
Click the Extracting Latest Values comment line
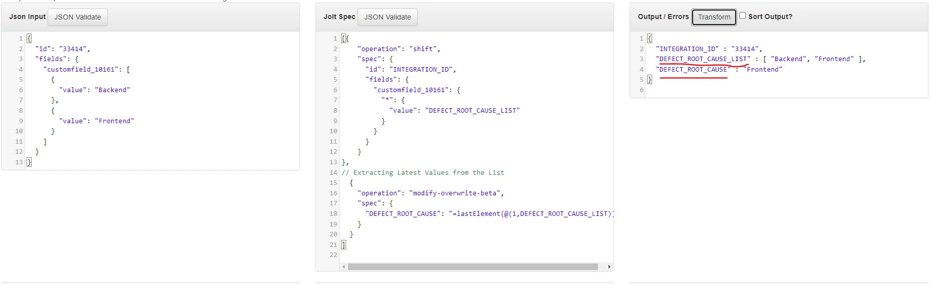coord(423,172)
